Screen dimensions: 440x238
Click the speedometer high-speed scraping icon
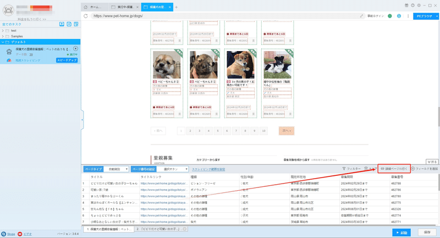pyautogui.click(x=9, y=60)
